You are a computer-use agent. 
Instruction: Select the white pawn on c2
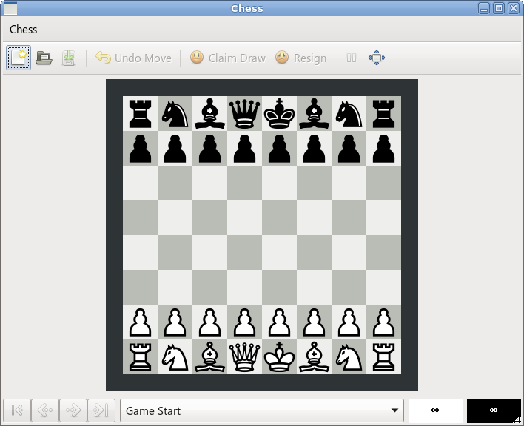coord(210,322)
